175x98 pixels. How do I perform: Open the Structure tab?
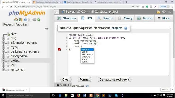(66, 18)
